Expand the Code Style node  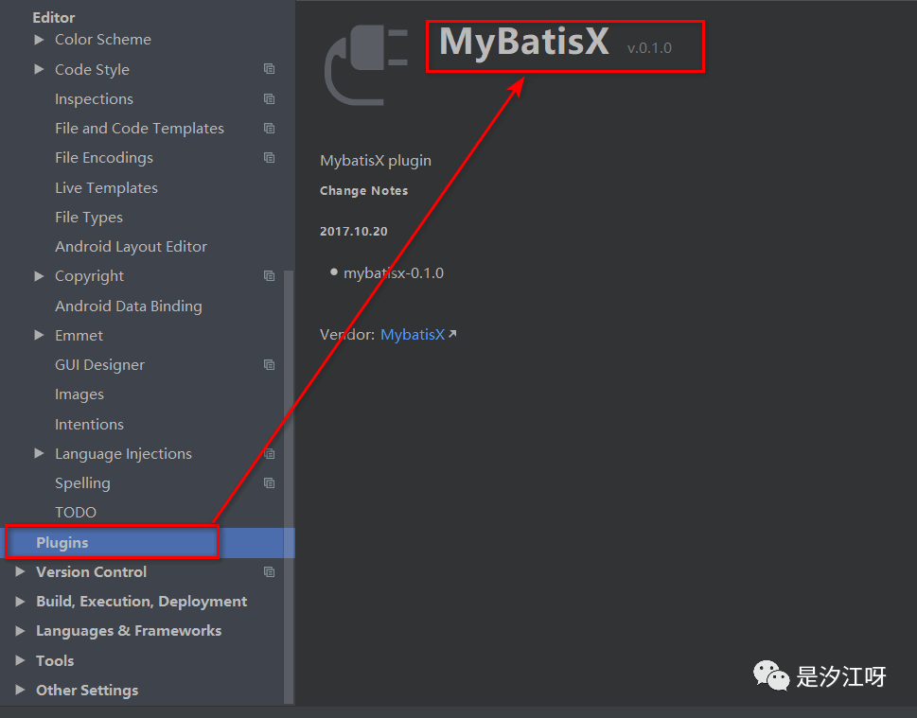39,69
